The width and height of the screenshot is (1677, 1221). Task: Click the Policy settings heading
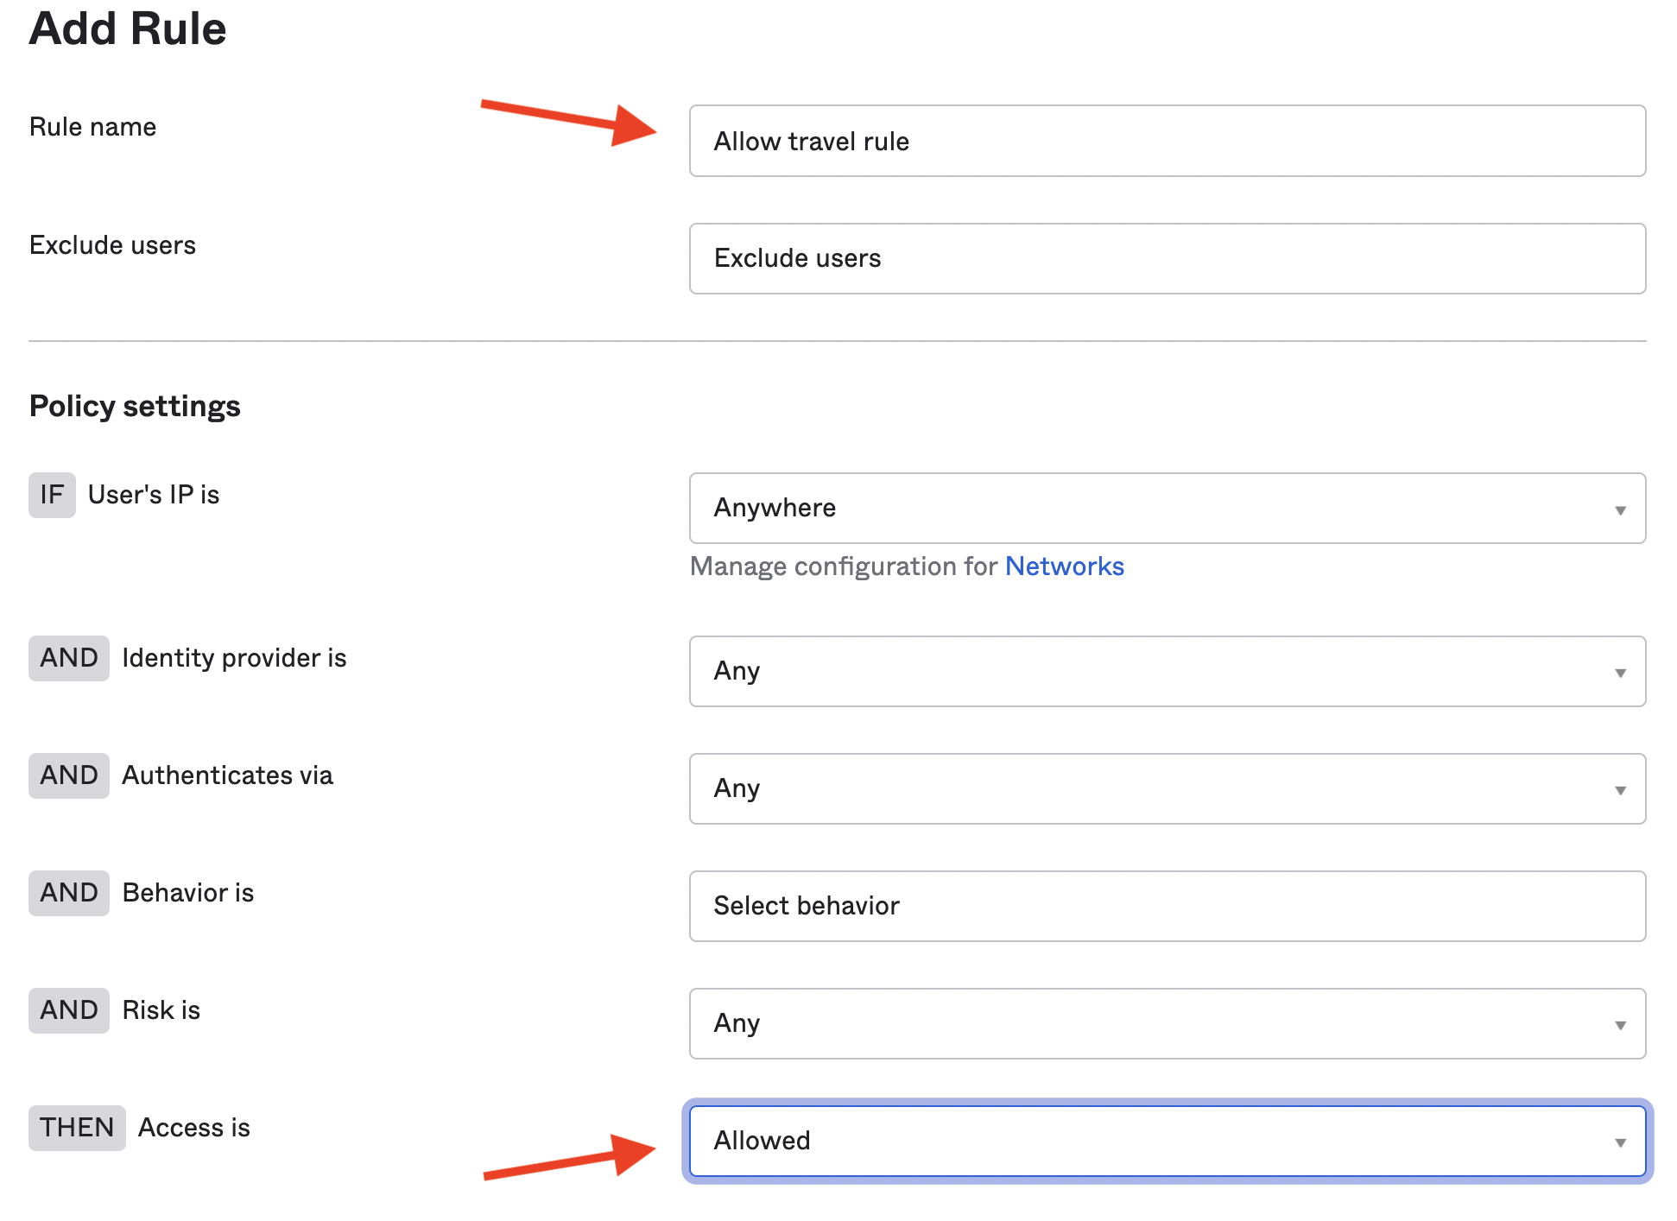click(135, 406)
